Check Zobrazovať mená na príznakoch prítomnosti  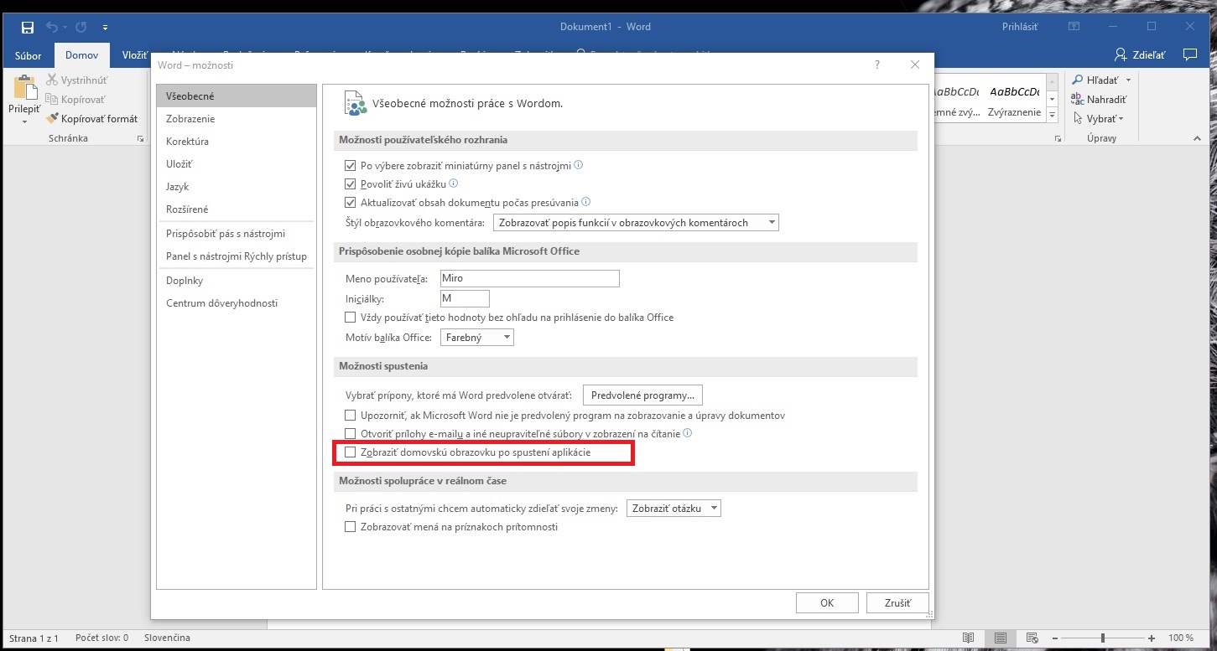[x=351, y=527]
